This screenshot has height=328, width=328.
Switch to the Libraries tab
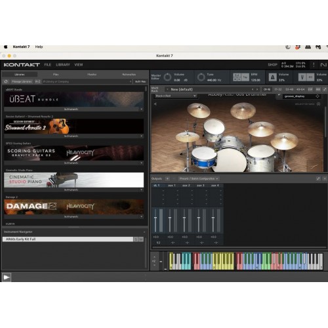(x=20, y=75)
